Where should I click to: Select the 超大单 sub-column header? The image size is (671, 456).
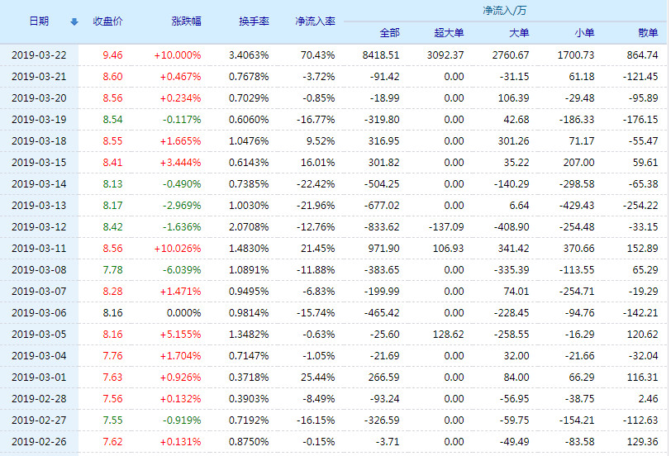449,33
